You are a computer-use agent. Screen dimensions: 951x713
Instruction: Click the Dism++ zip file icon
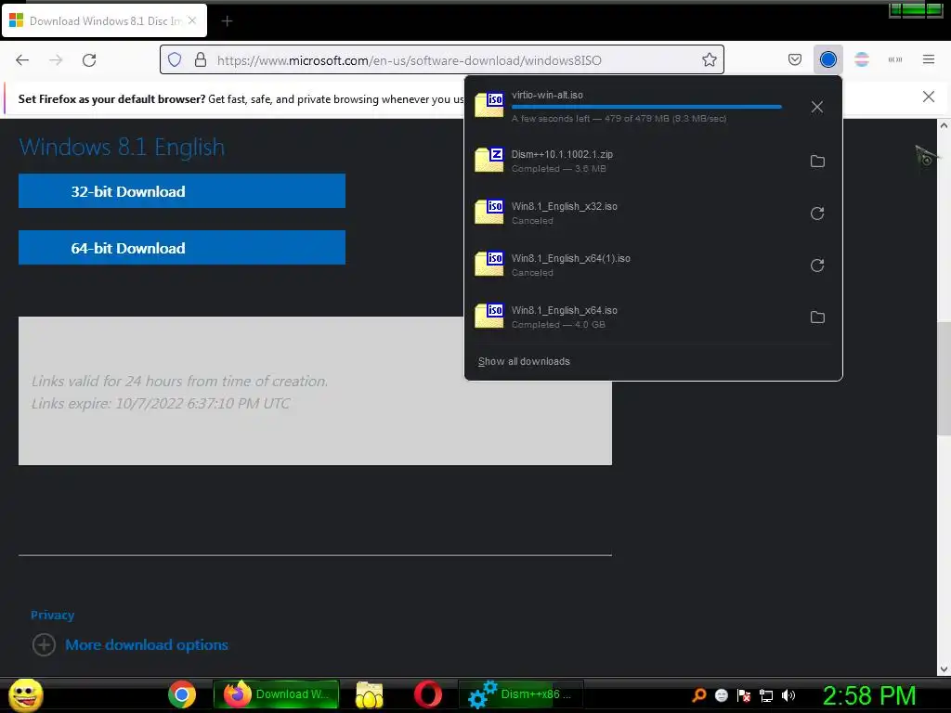[x=489, y=159]
